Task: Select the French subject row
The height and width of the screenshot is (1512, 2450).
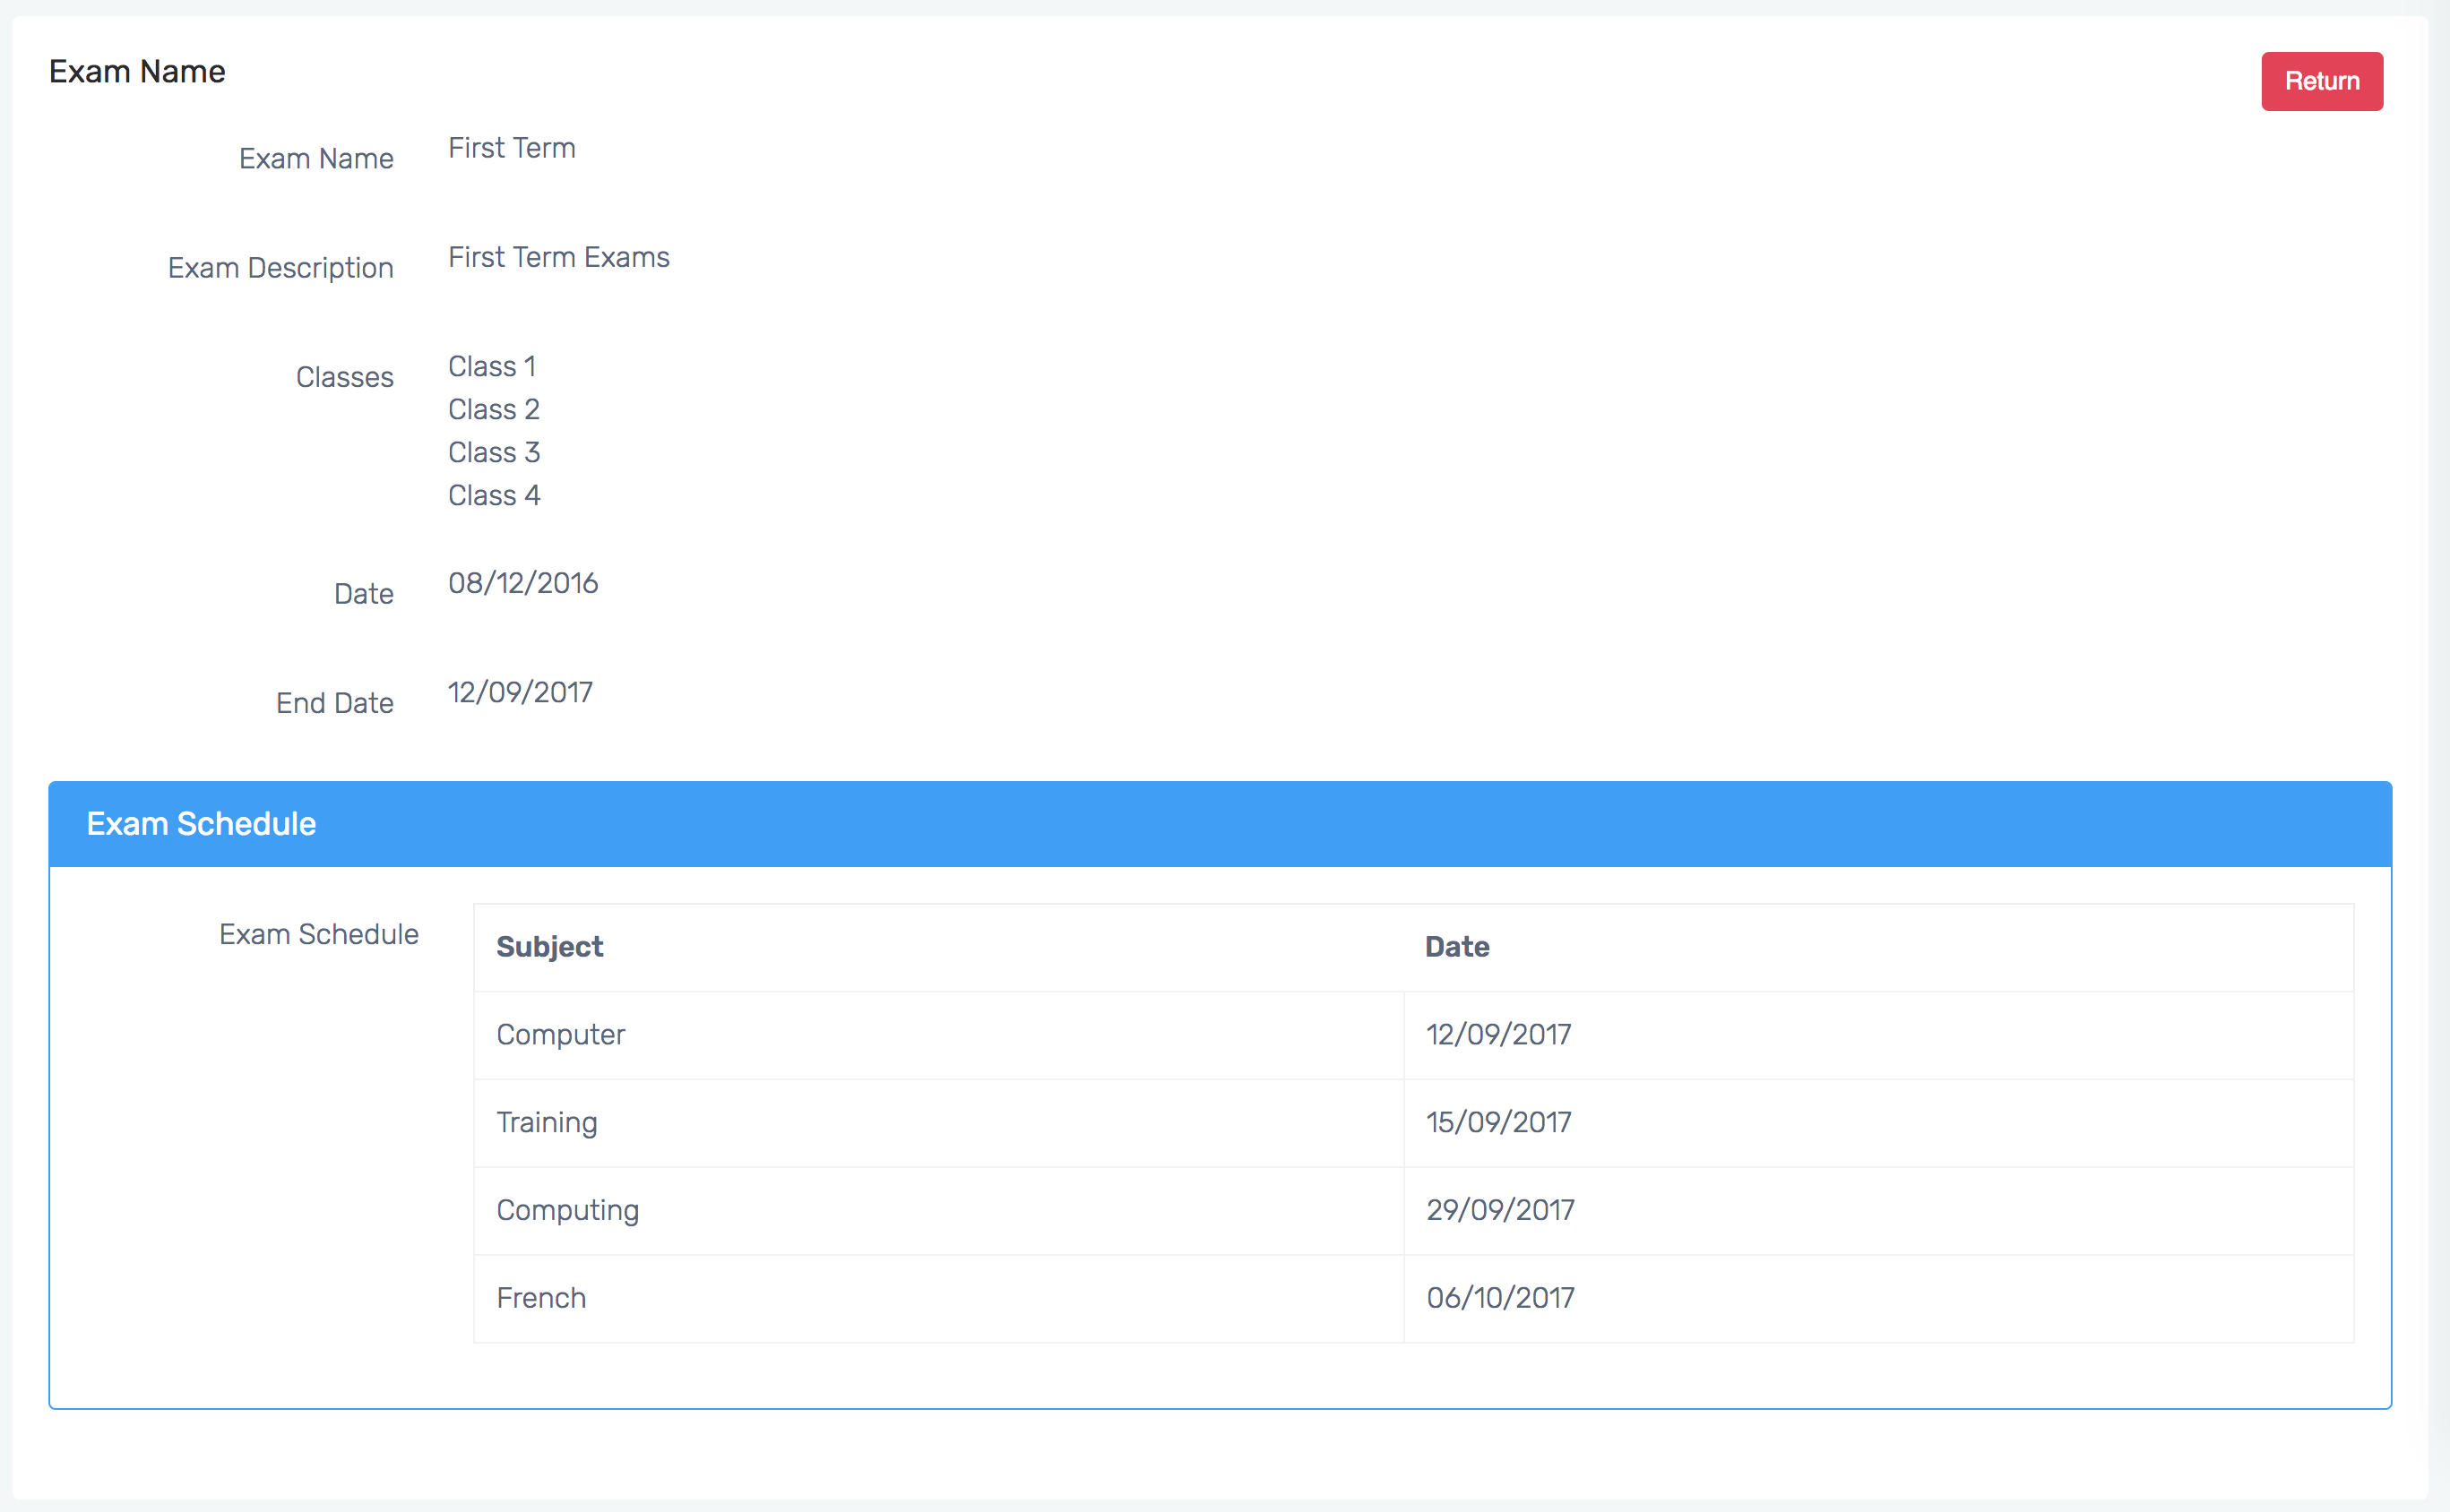Action: [540, 1298]
